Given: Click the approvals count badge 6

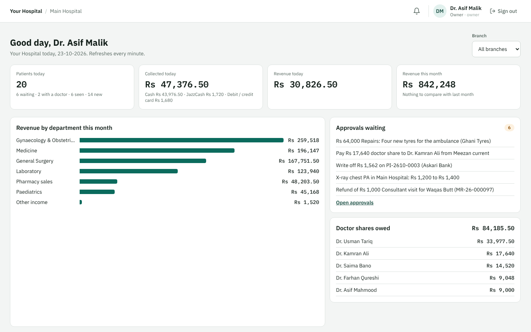Looking at the screenshot, I should (509, 128).
